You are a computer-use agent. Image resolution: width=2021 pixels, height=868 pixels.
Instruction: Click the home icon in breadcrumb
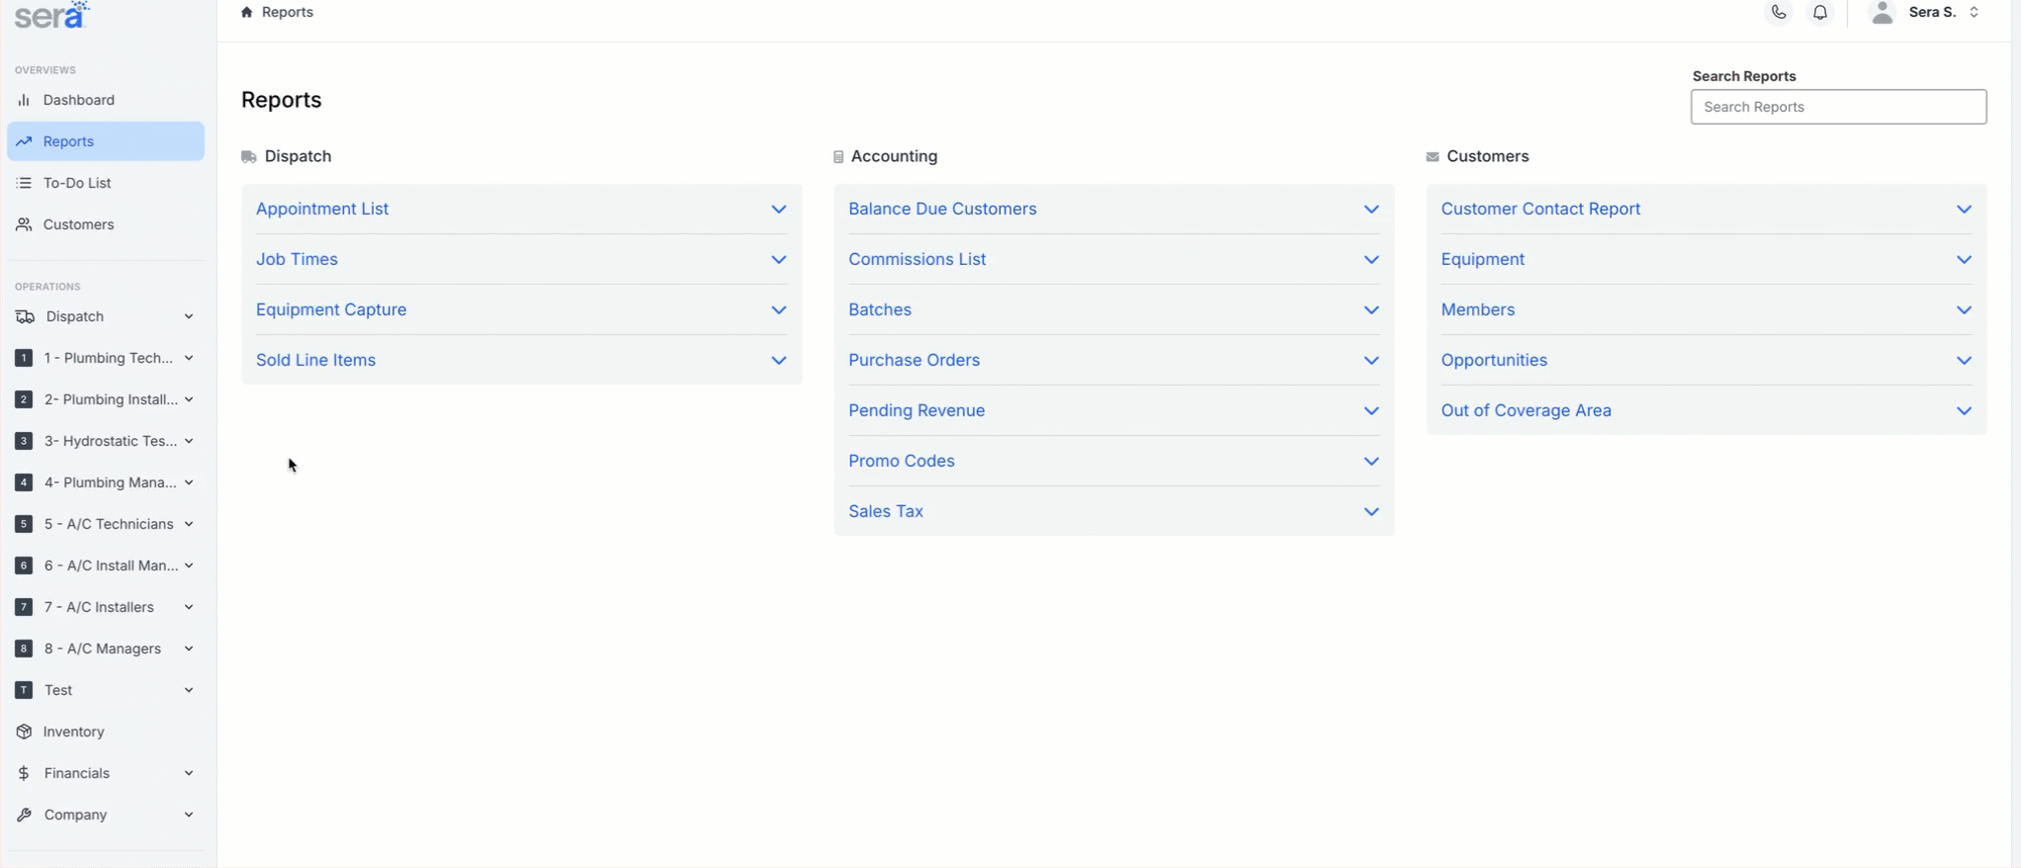pyautogui.click(x=247, y=13)
